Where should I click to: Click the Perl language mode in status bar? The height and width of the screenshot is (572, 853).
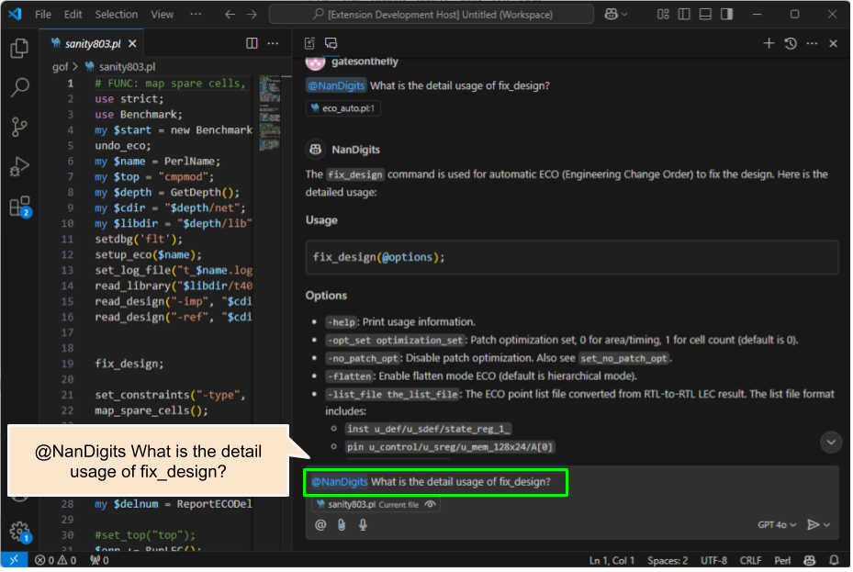click(x=782, y=560)
